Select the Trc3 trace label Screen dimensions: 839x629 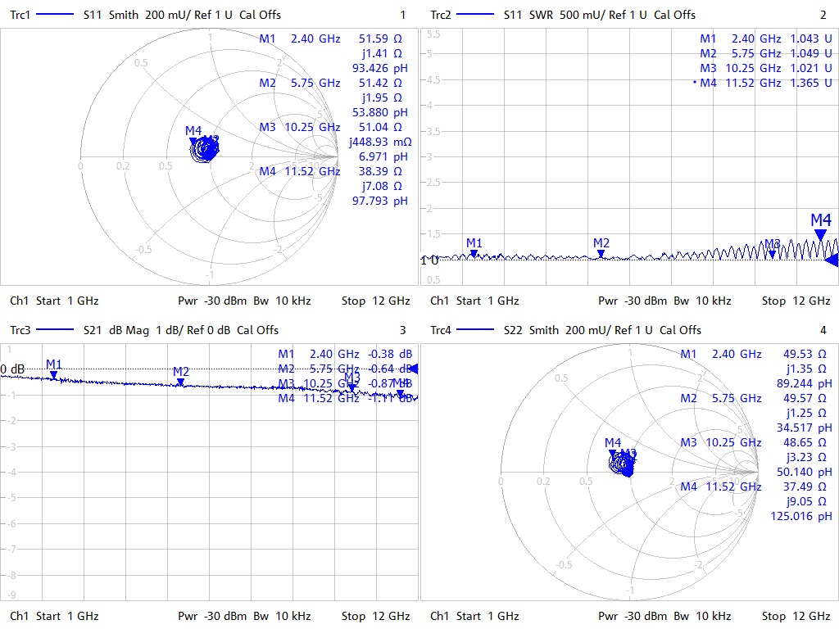pyautogui.click(x=20, y=330)
